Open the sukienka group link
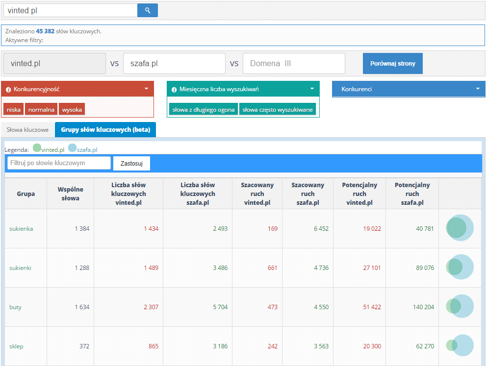Viewport: 487px width, 366px height. click(x=21, y=229)
